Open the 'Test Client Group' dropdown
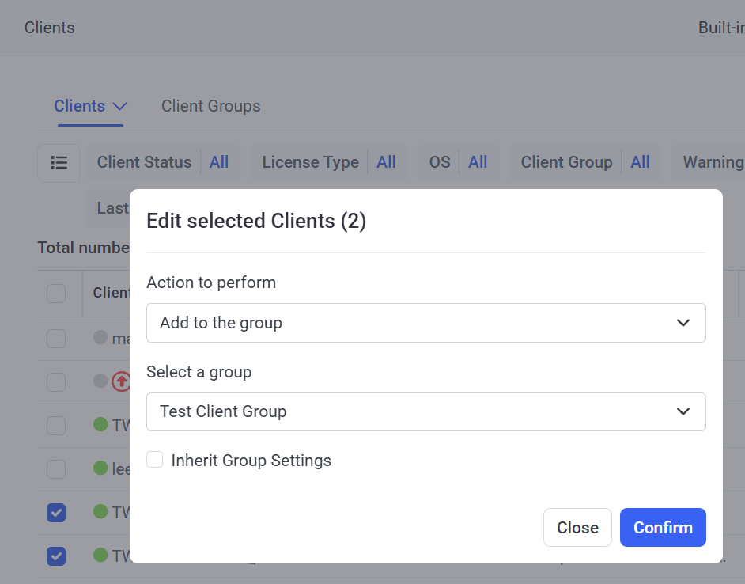Viewport: 745px width, 584px height. pyautogui.click(x=425, y=411)
